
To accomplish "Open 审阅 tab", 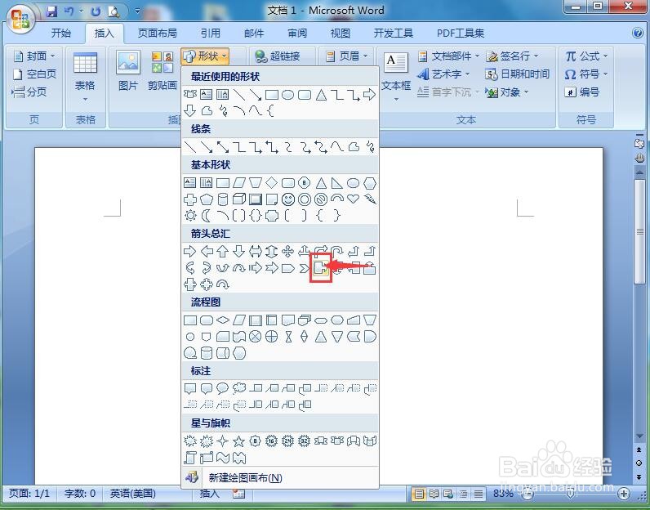I will [297, 33].
